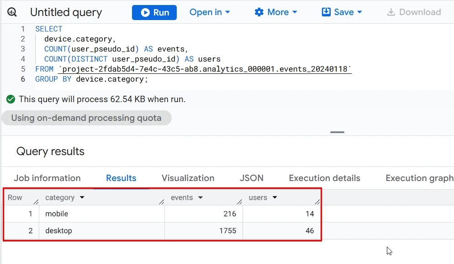The image size is (454, 264).
Task: Click the 'COUNT(DISTINCT user_pseudo_id) AS users' line
Action: 132,59
